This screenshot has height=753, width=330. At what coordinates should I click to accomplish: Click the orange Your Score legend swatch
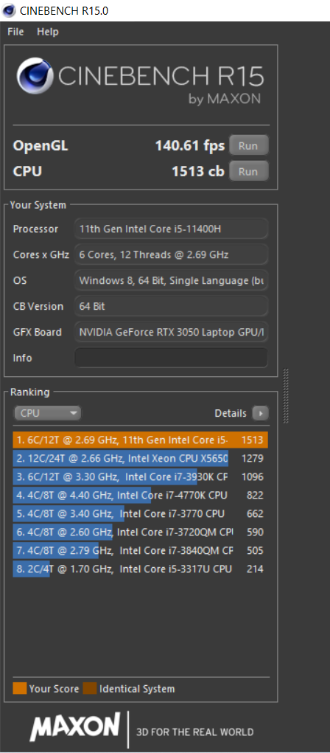[x=20, y=689]
